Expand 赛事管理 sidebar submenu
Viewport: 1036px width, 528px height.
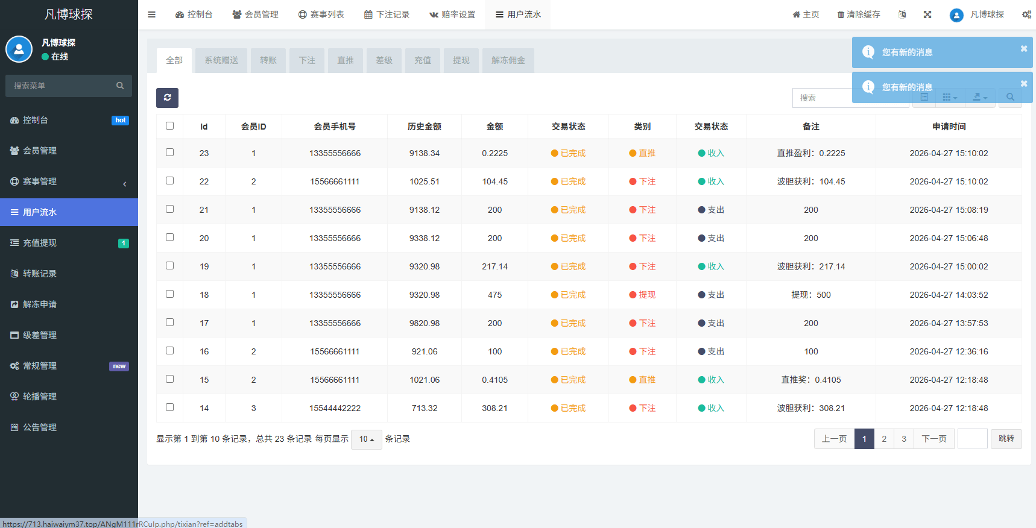(x=69, y=181)
